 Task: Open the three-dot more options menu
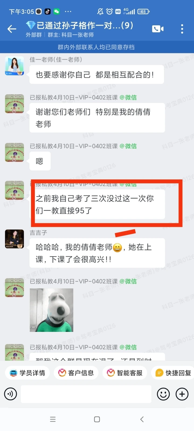[x=182, y=29]
